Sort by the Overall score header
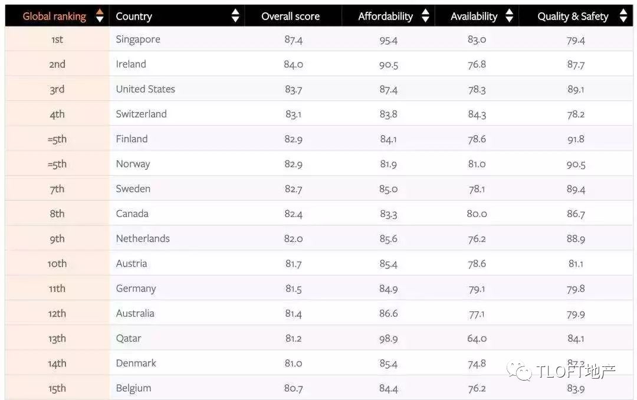637x400 pixels. point(290,17)
